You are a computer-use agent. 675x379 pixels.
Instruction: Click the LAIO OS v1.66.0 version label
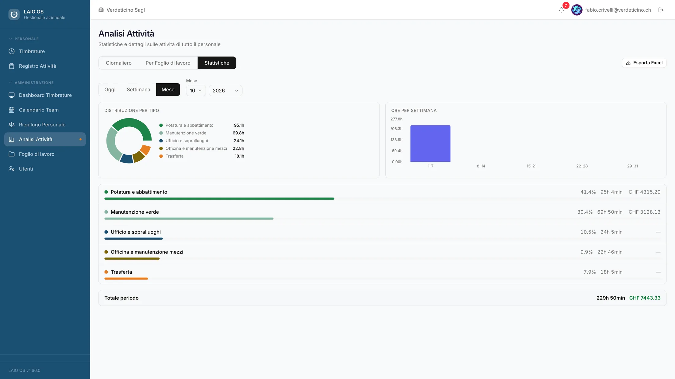[24, 370]
